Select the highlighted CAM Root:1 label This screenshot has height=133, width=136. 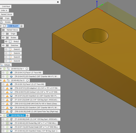tap(13, 26)
